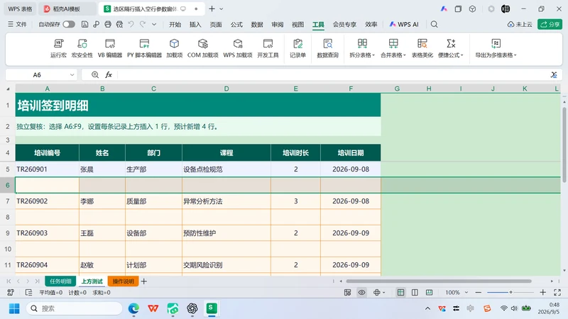The height and width of the screenshot is (319, 568).
Task: Click the print icon in quick toolbar
Action: pos(108,24)
